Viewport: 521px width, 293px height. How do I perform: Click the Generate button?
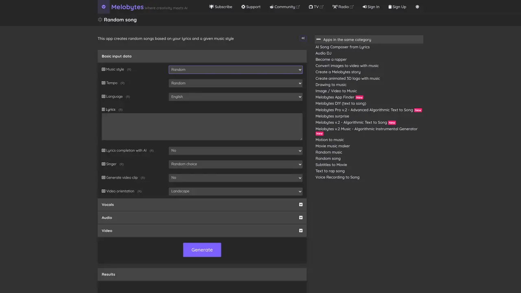coord(202,250)
